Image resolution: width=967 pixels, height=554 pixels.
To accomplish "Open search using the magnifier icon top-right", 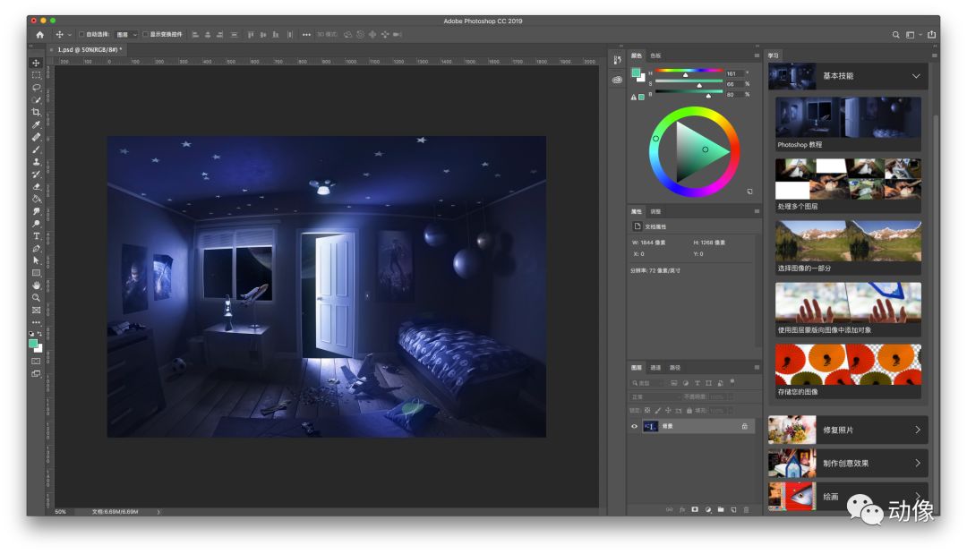I will coord(895,35).
